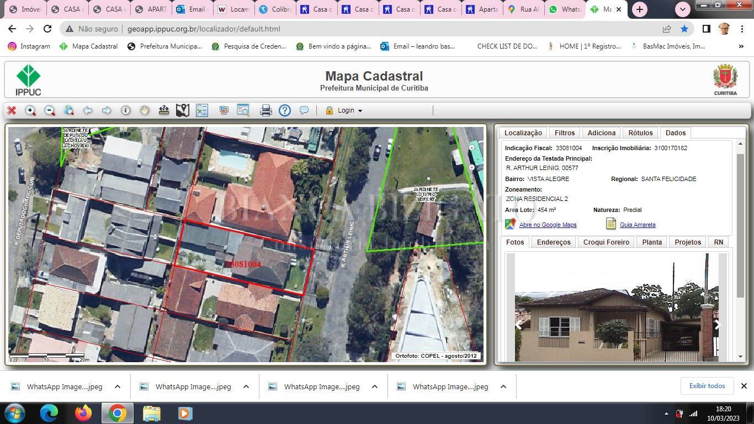Click the red clear selection icon

click(11, 110)
